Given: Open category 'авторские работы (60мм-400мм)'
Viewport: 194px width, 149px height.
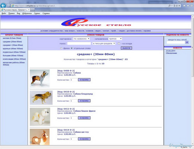Looking at the screenshot, I should click(14, 64).
